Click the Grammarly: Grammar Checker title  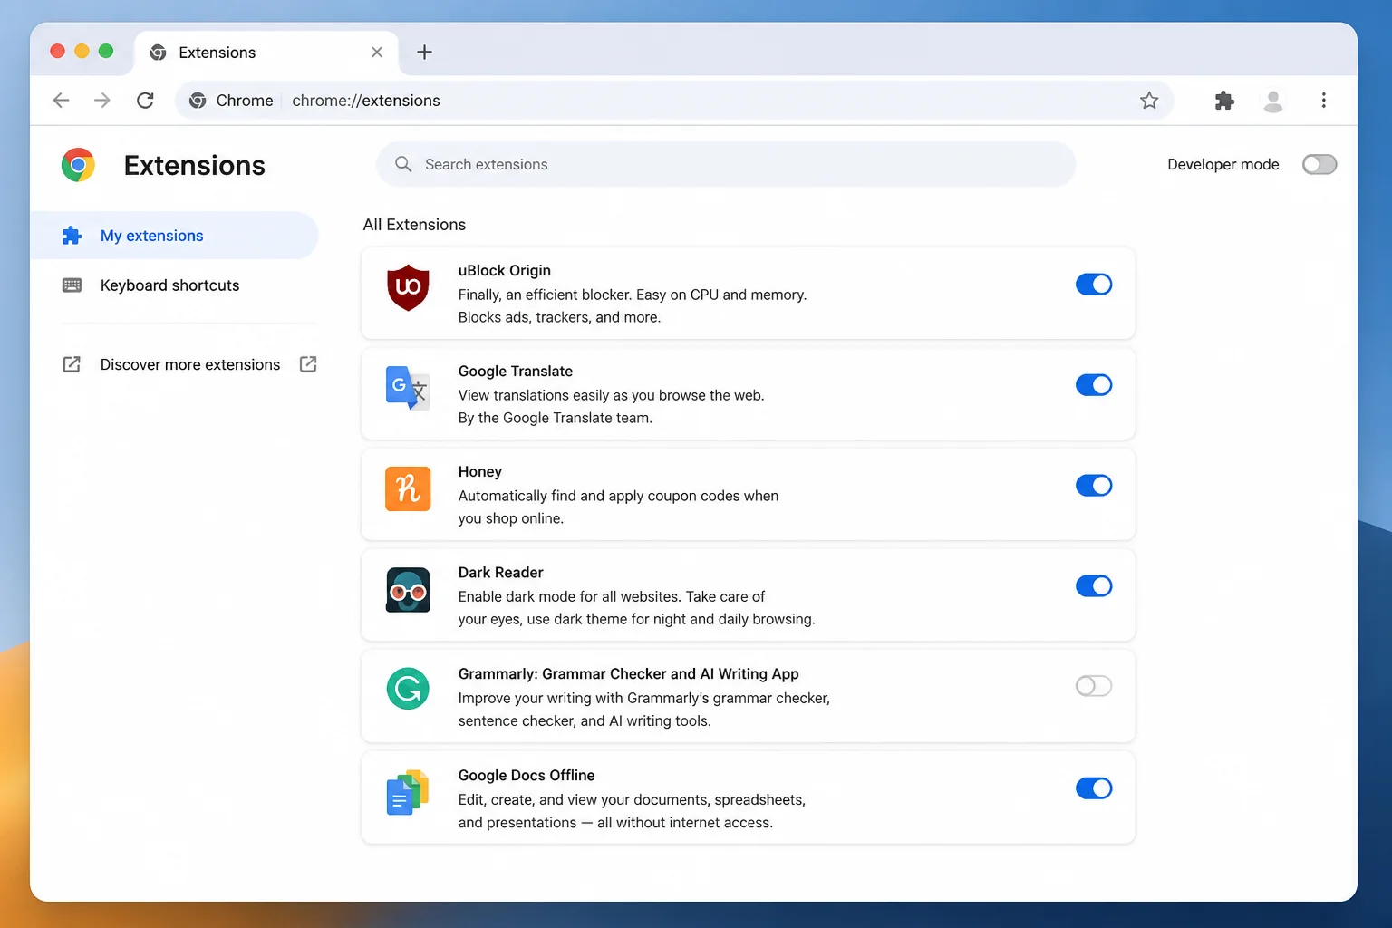coord(629,673)
